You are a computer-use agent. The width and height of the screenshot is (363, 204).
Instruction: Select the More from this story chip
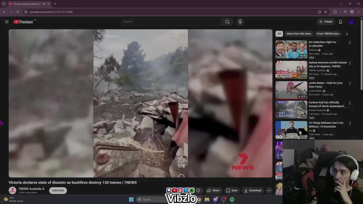[299, 34]
